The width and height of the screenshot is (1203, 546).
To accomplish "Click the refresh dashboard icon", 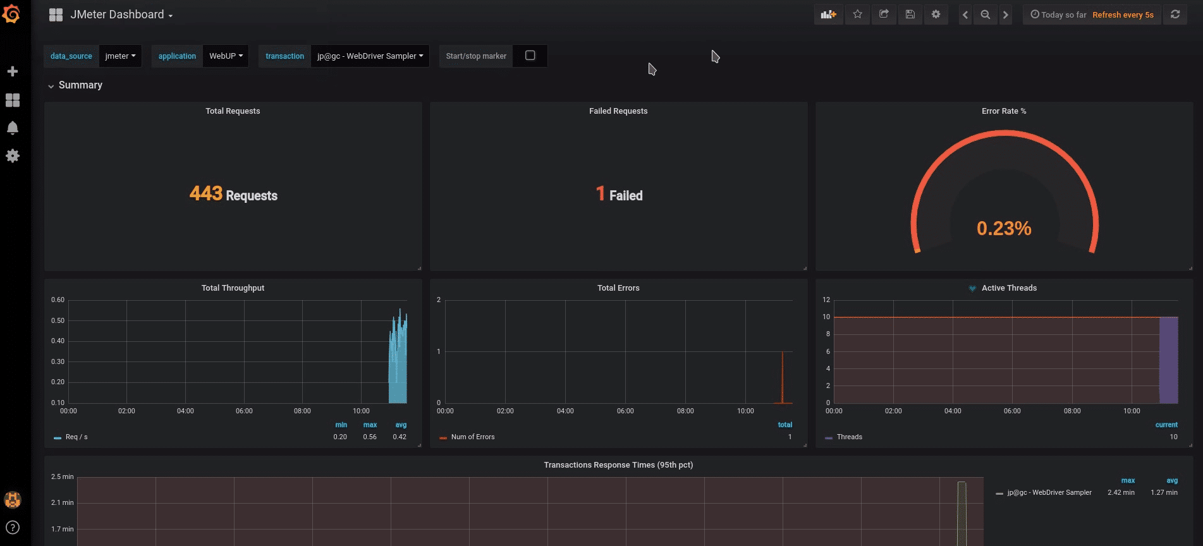I will [x=1175, y=14].
